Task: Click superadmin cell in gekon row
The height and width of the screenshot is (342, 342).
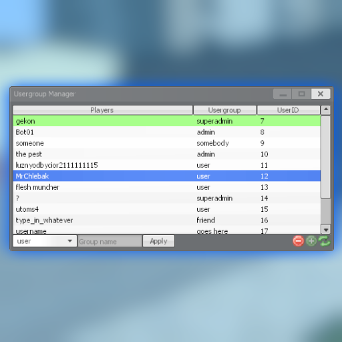Action: pyautogui.click(x=214, y=121)
